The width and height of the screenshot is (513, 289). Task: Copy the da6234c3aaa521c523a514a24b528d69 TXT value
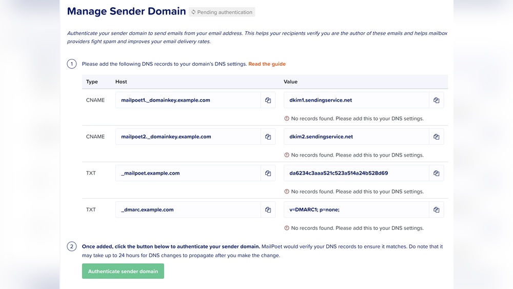(x=436, y=173)
